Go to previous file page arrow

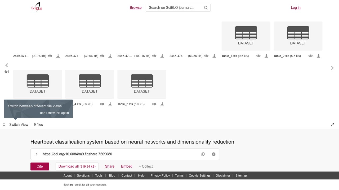pos(7,65)
